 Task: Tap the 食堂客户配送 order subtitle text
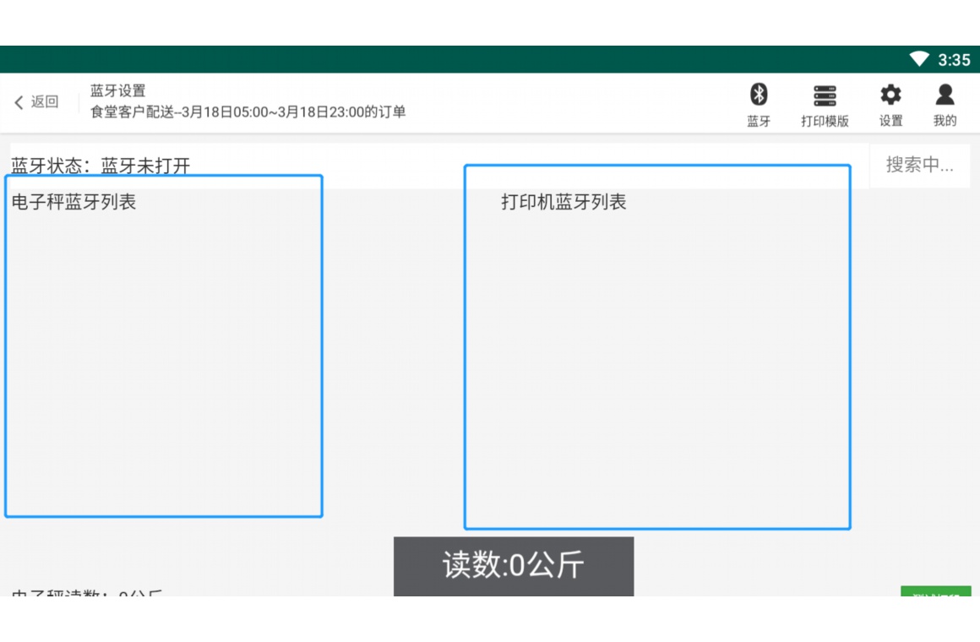tap(248, 112)
